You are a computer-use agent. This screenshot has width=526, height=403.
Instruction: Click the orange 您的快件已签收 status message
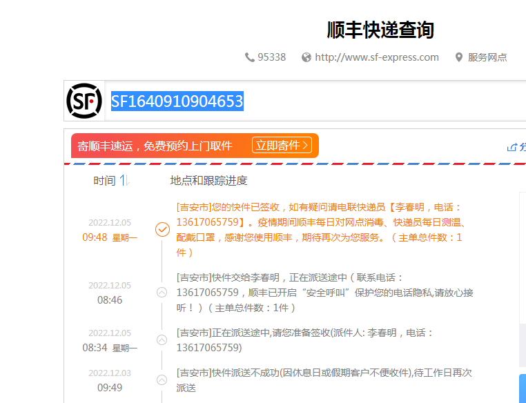(321, 230)
